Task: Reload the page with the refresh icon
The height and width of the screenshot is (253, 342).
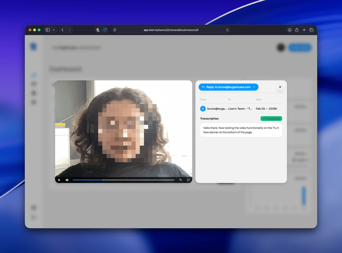Action: (227, 30)
